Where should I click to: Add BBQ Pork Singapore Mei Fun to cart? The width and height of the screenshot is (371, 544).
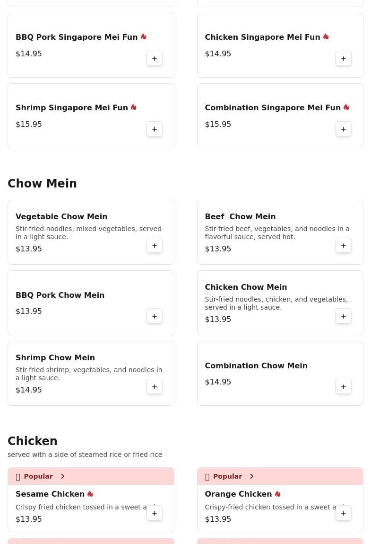click(155, 59)
